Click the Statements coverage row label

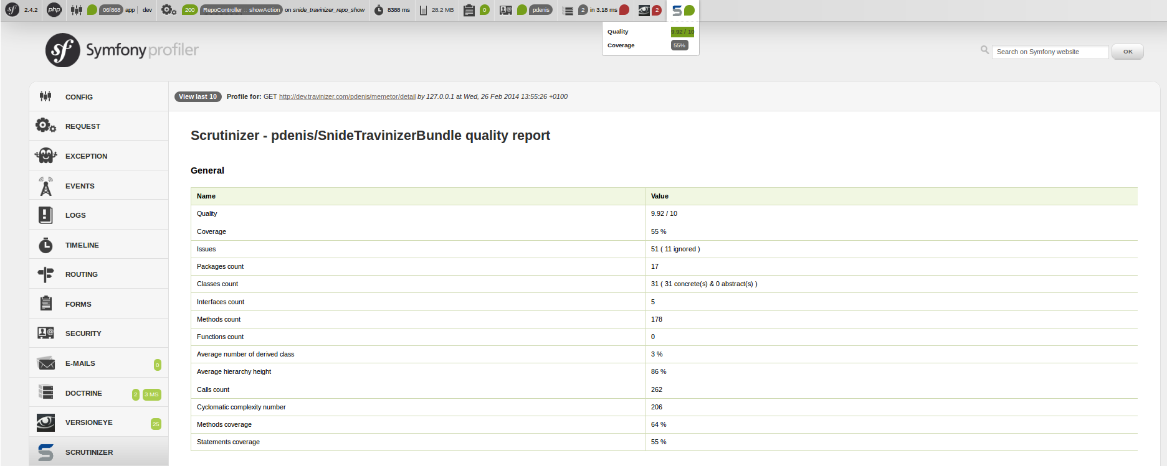click(228, 442)
